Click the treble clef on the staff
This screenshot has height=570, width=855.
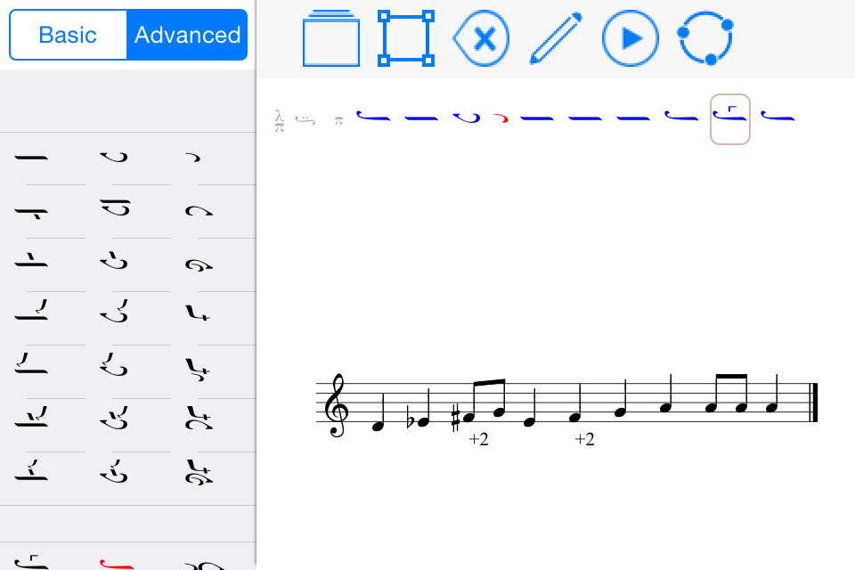point(336,404)
